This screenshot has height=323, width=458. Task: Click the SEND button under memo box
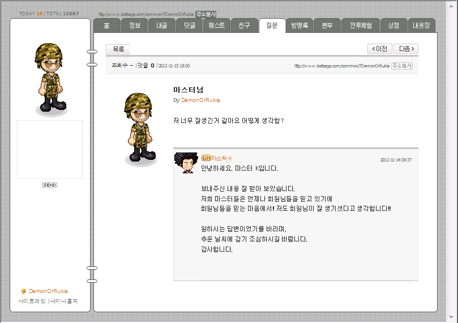tap(49, 185)
